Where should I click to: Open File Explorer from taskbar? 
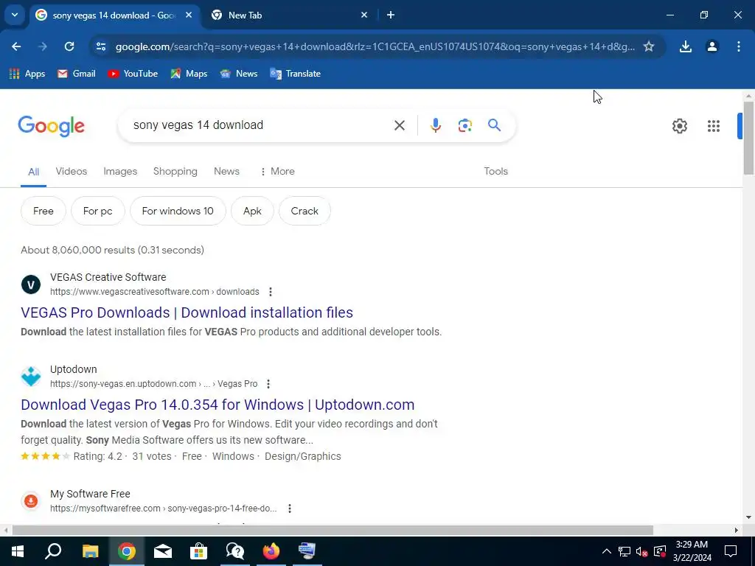point(90,551)
